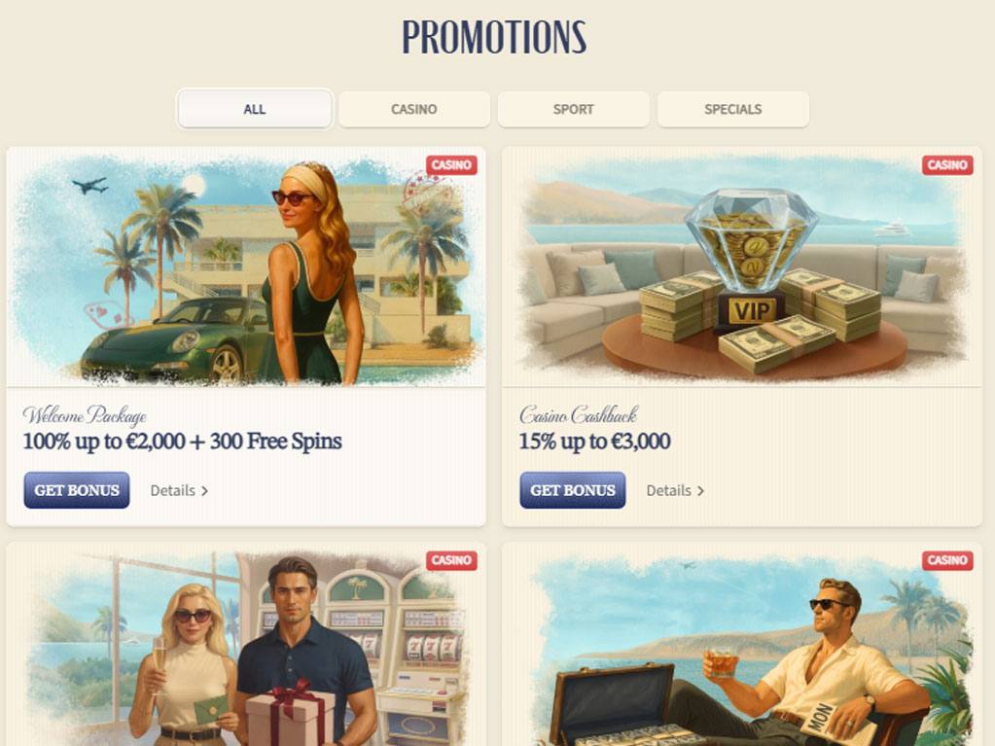This screenshot has height=746, width=995.
Task: Open the man with whiskey and briefcase image
Action: [x=742, y=645]
